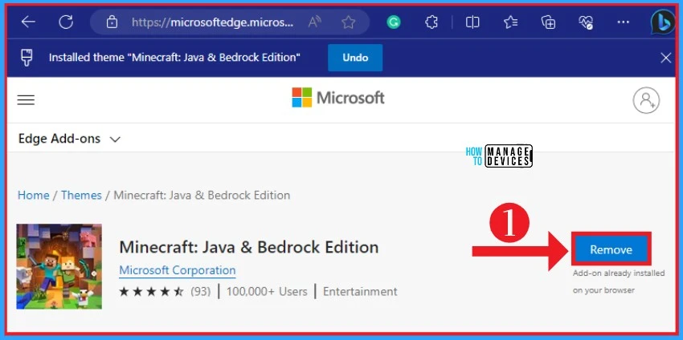The image size is (683, 340).
Task: Dismiss the installed theme notification bar
Action: coord(665,58)
